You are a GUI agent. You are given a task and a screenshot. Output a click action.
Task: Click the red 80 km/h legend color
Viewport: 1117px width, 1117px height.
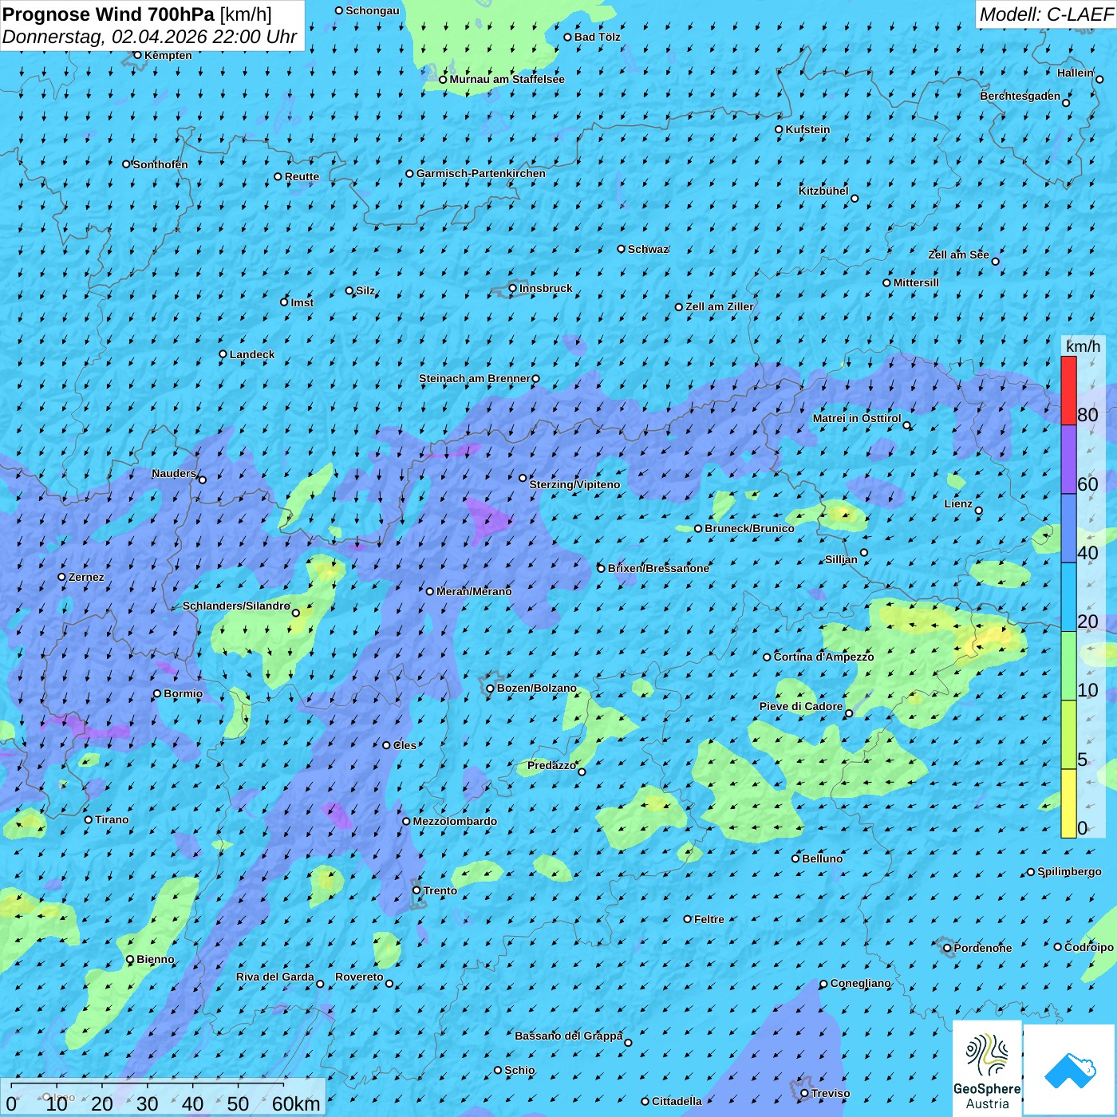point(1068,390)
